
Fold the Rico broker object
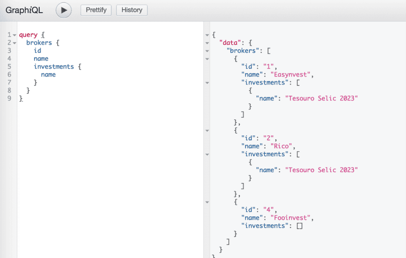point(207,131)
